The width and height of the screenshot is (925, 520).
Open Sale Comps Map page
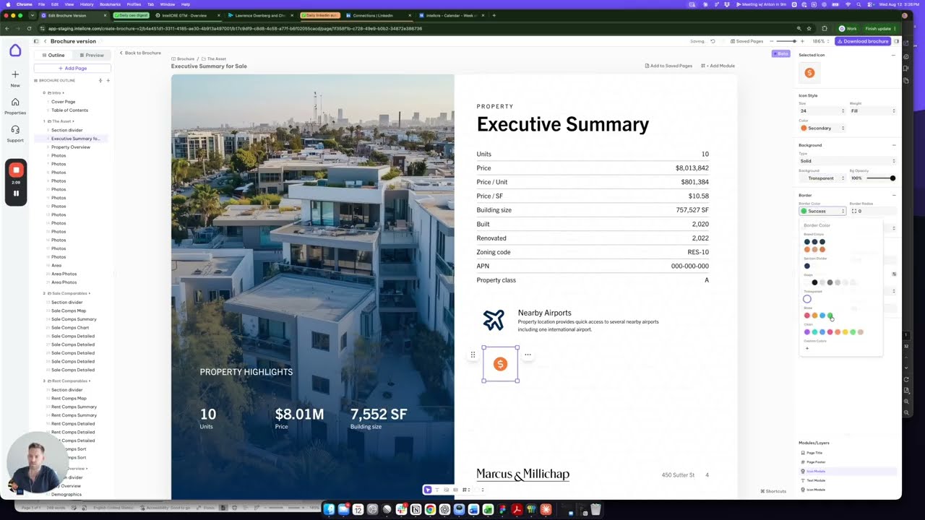coord(69,311)
